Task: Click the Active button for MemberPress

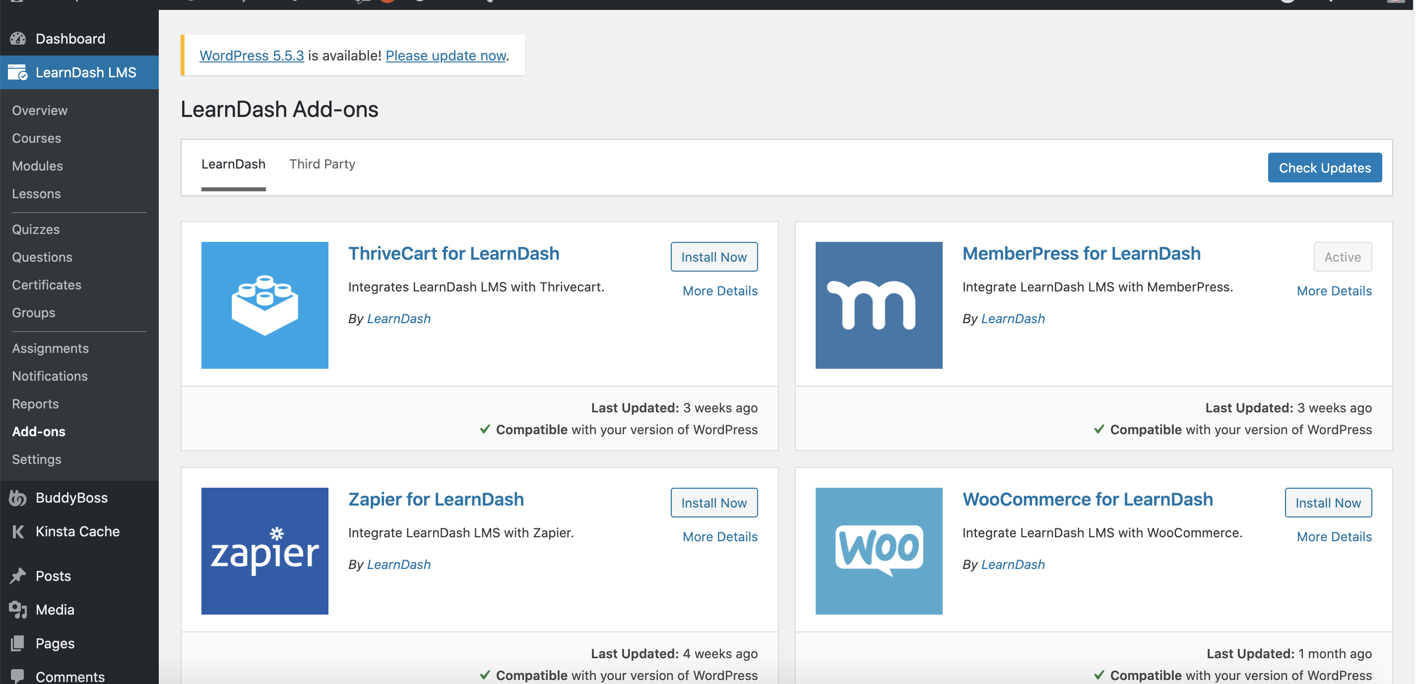Action: tap(1343, 257)
